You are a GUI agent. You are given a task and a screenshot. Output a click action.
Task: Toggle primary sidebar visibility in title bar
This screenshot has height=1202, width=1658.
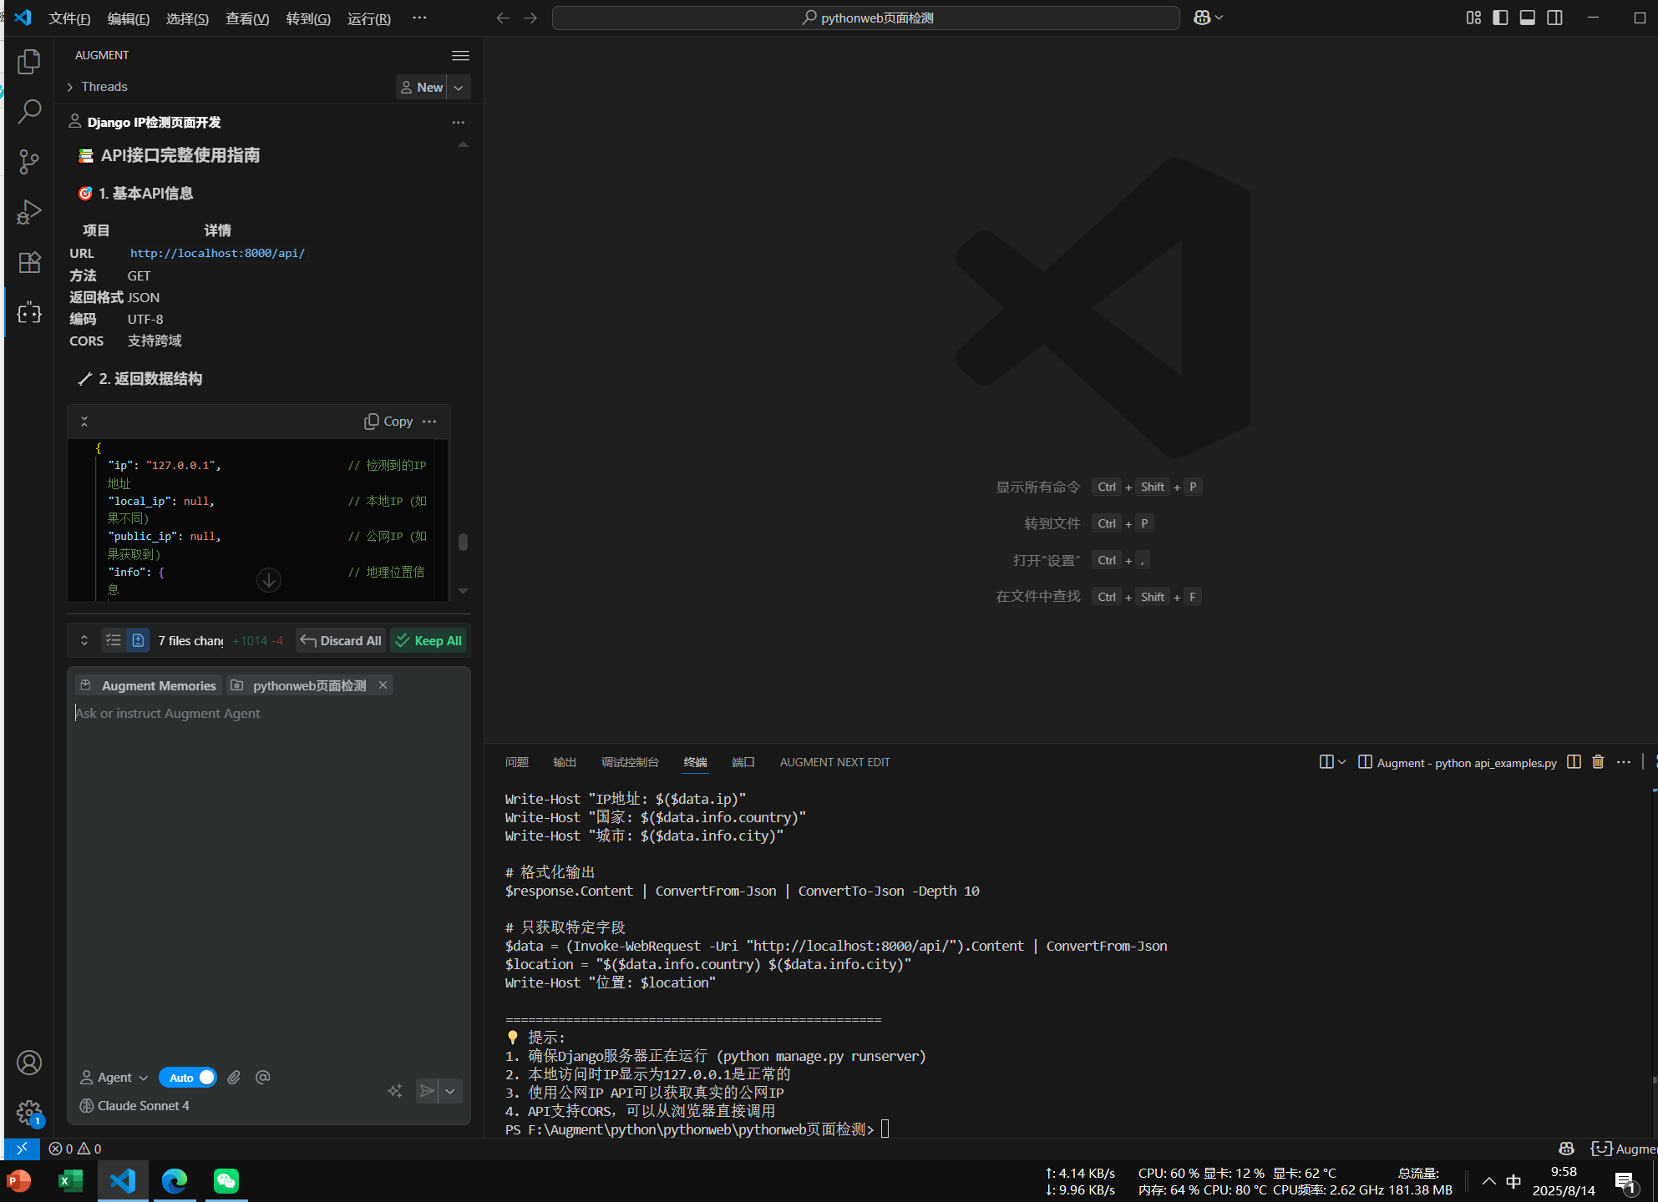[1500, 18]
